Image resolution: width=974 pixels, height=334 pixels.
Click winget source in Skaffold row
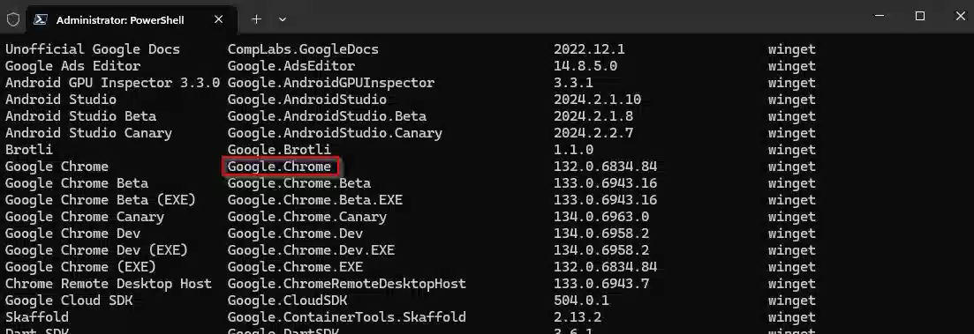[x=792, y=316]
